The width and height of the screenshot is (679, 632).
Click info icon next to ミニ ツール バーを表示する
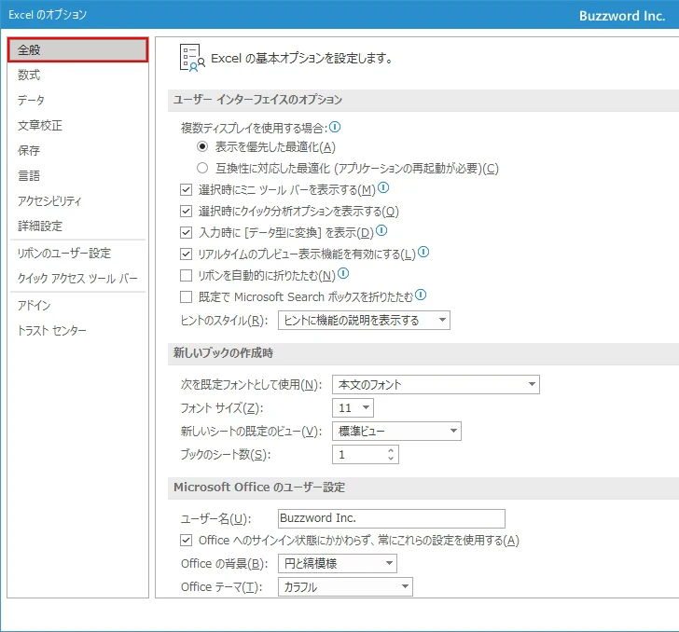pyautogui.click(x=382, y=188)
